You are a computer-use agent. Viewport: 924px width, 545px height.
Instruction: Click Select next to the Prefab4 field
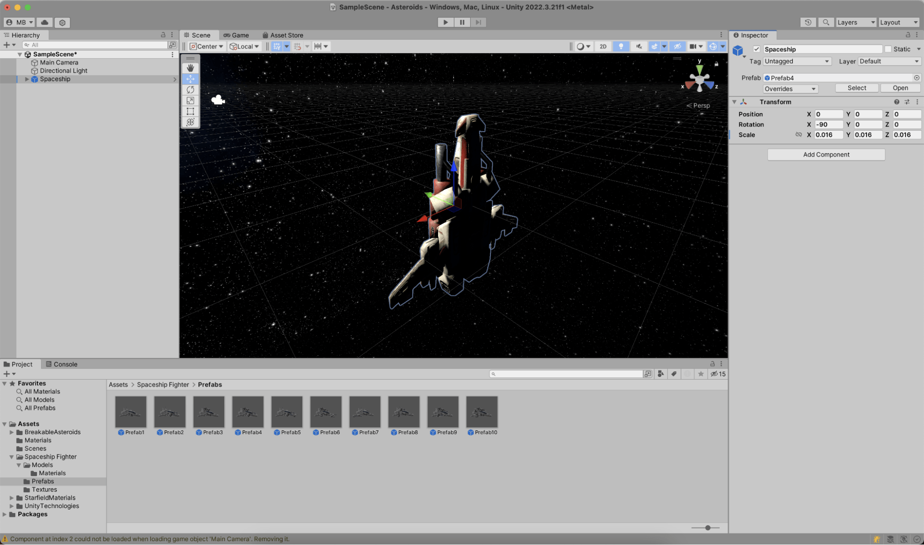pyautogui.click(x=856, y=88)
